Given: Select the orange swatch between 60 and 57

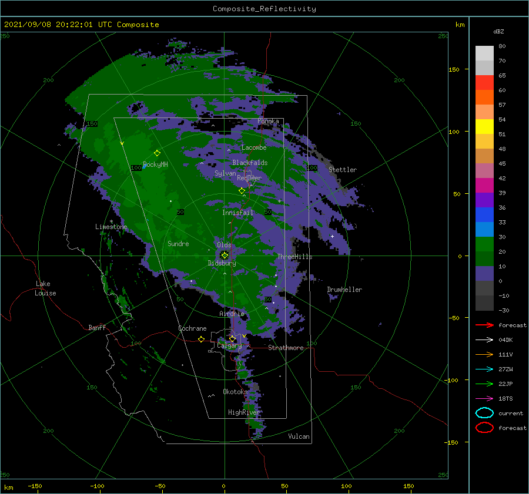Looking at the screenshot, I should pyautogui.click(x=484, y=98).
